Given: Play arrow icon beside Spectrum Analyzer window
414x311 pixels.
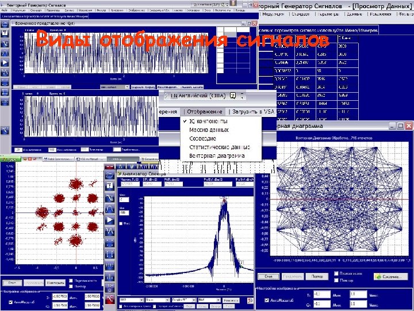Looking at the screenshot, I should pos(110,220).
